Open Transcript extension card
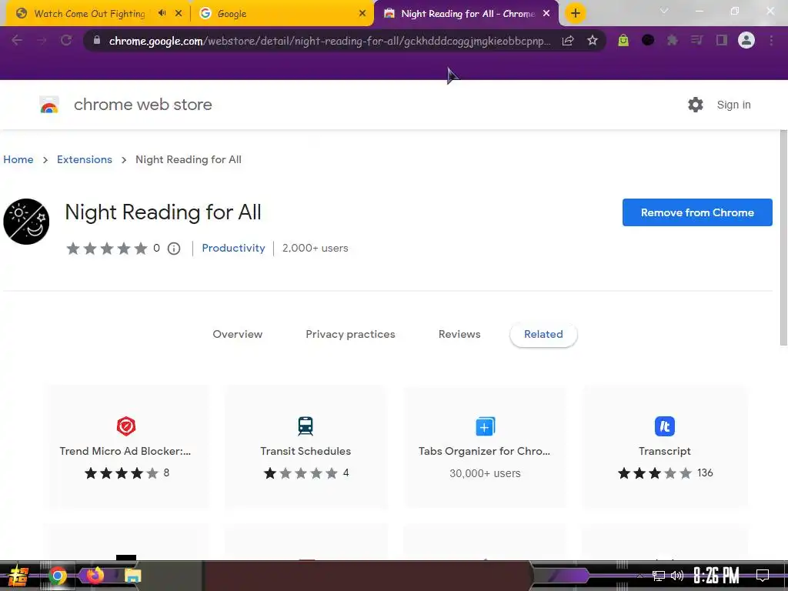 [x=664, y=447]
